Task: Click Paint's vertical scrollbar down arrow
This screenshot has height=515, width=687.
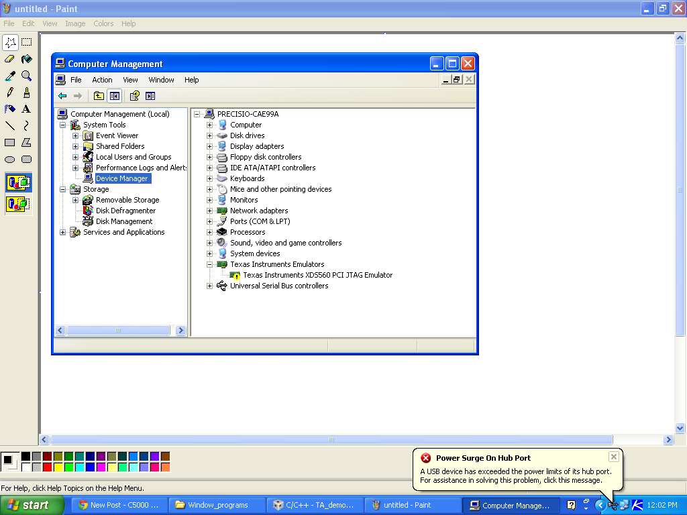Action: 680,428
